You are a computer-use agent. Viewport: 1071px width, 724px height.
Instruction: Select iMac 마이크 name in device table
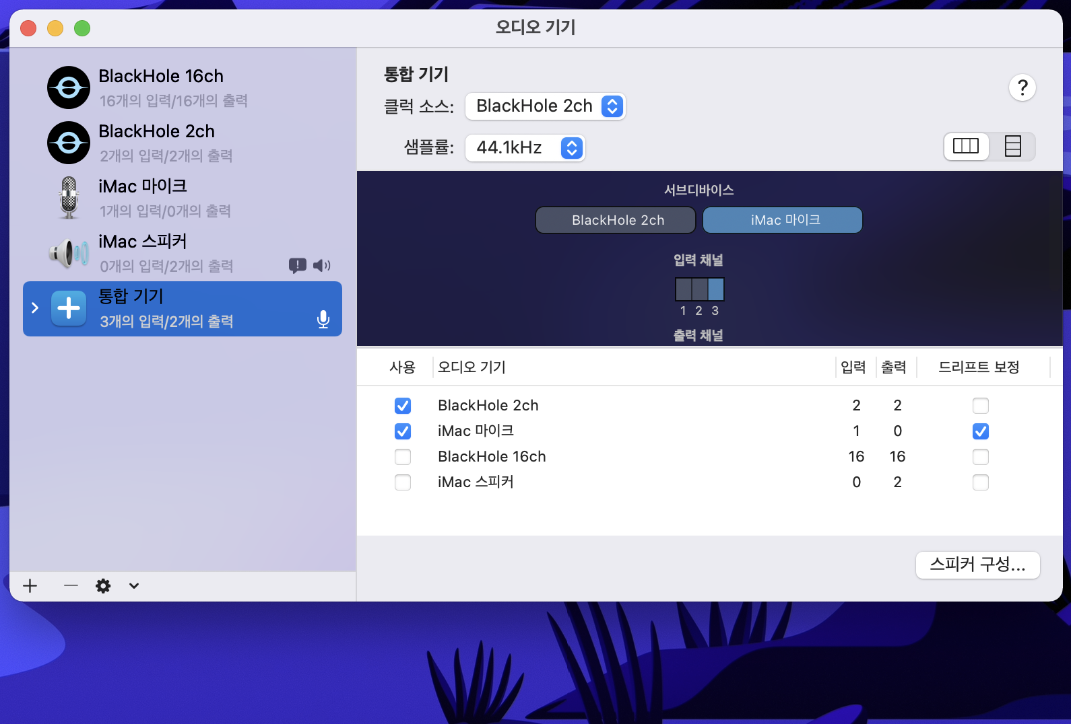tap(476, 431)
